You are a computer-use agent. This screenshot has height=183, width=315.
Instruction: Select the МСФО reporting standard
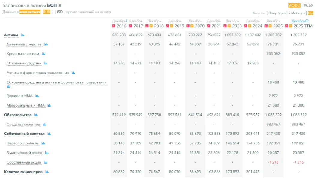[x=294, y=5]
